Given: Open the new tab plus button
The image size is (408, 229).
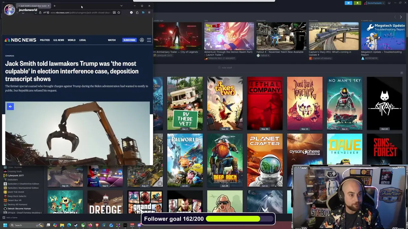Looking at the screenshot, I should coord(55,6).
